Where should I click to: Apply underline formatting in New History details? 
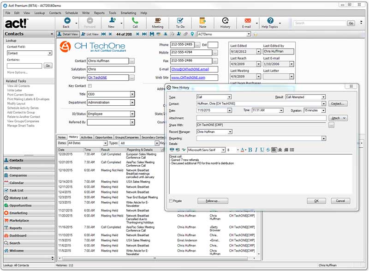tap(262, 150)
